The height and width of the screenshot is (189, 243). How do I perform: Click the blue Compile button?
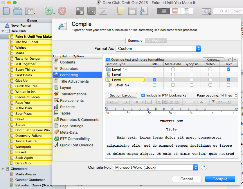220,179
